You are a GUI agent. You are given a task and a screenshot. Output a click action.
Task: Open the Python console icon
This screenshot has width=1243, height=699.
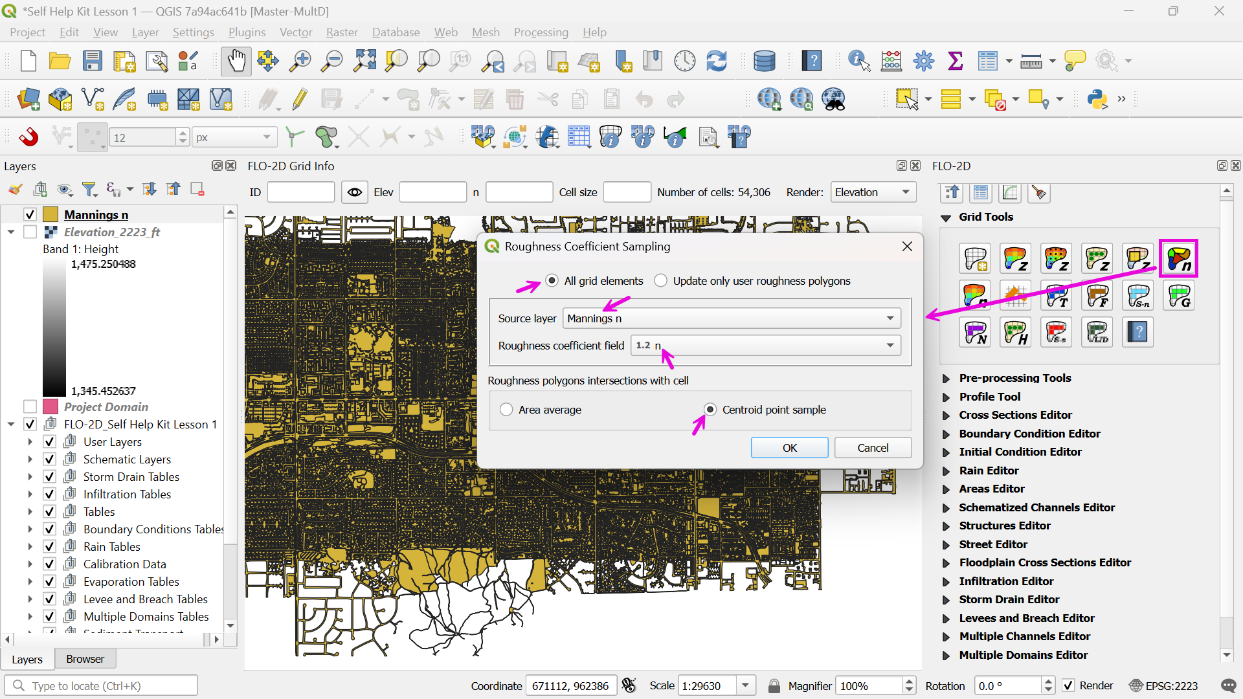point(1097,99)
